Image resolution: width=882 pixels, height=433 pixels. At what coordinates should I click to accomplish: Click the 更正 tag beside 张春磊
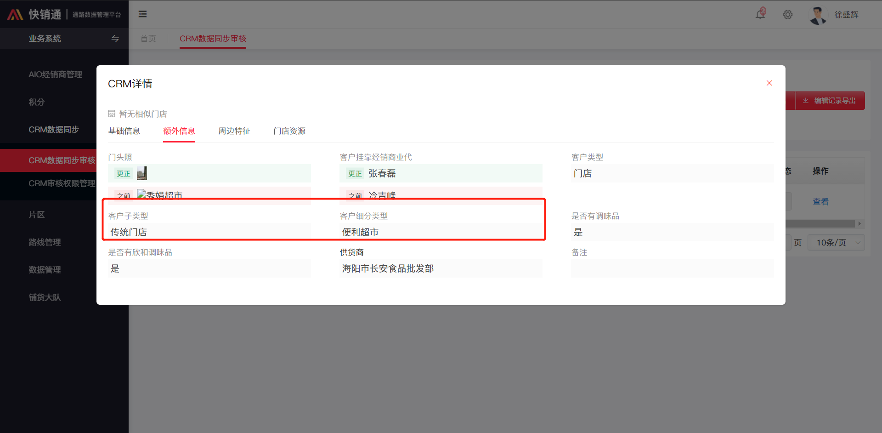coord(355,173)
